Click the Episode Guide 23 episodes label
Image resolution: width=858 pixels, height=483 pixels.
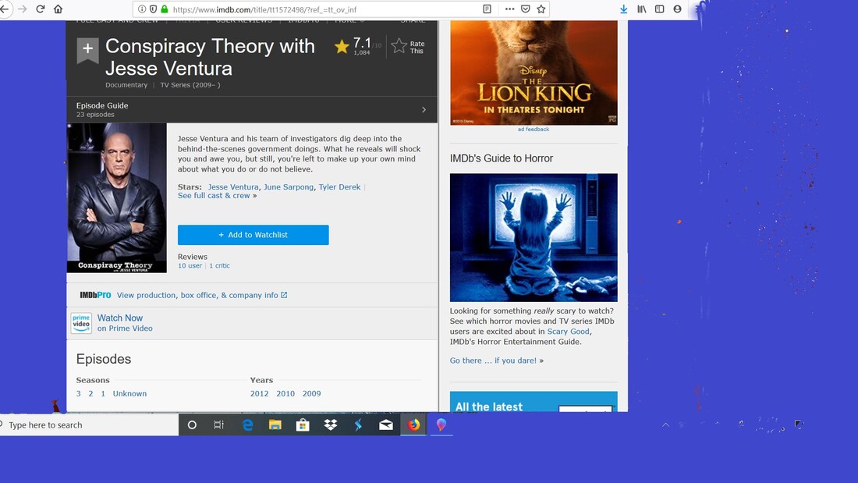102,109
